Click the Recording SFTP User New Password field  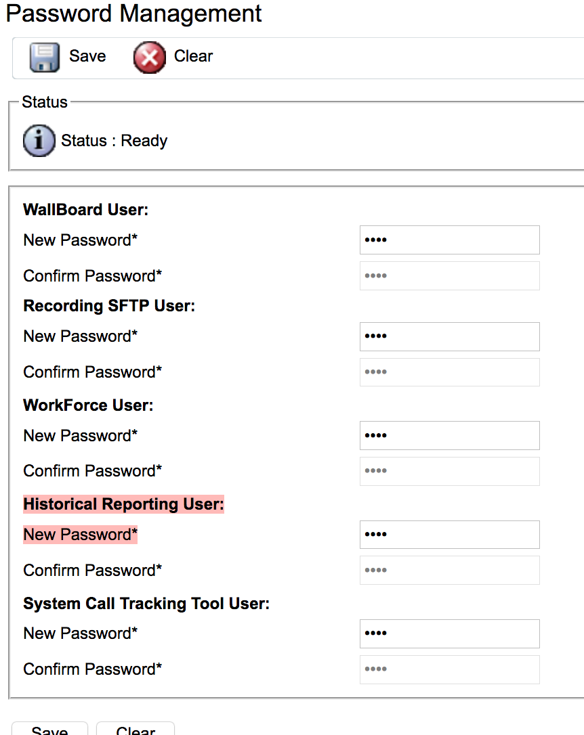coord(449,336)
